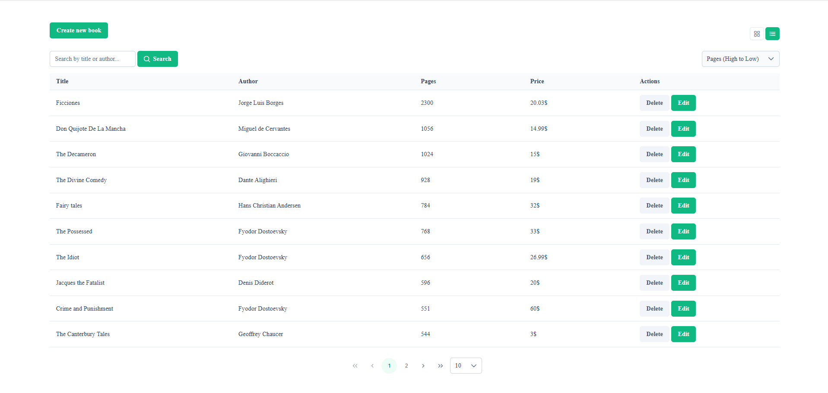Edit The Decameron row

tap(683, 154)
